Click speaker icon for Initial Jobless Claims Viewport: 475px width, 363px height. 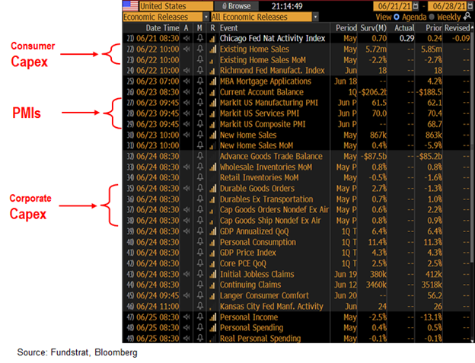click(x=187, y=274)
